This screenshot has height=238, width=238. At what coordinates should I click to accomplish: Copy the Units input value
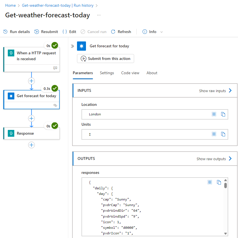click(x=223, y=134)
